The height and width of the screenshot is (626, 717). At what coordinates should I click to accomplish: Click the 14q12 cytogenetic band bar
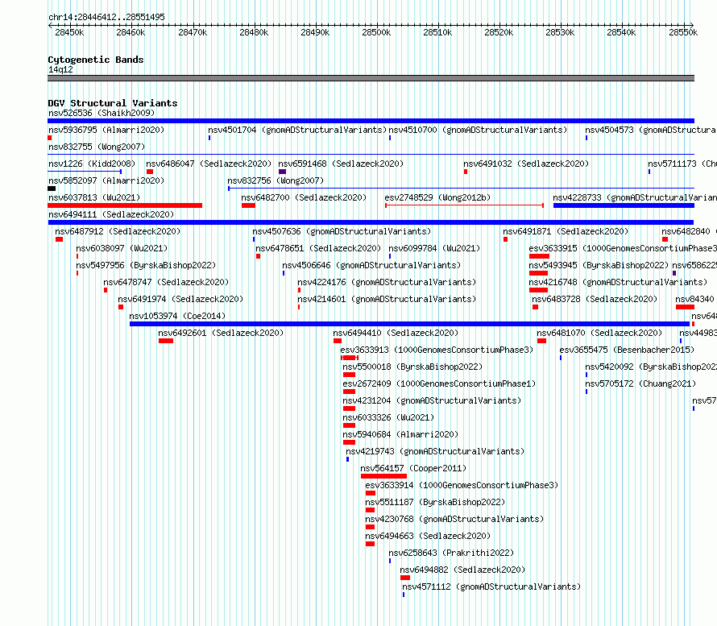point(371,78)
